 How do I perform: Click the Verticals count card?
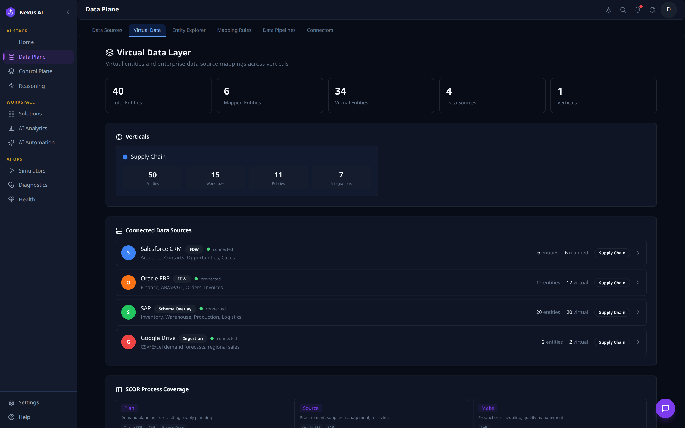(x=603, y=95)
